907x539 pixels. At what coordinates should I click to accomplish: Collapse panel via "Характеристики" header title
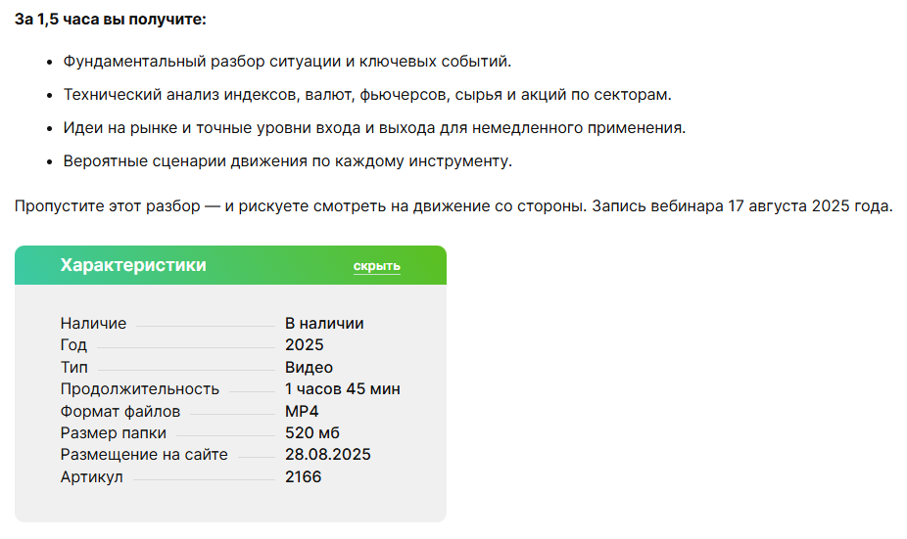tap(133, 265)
